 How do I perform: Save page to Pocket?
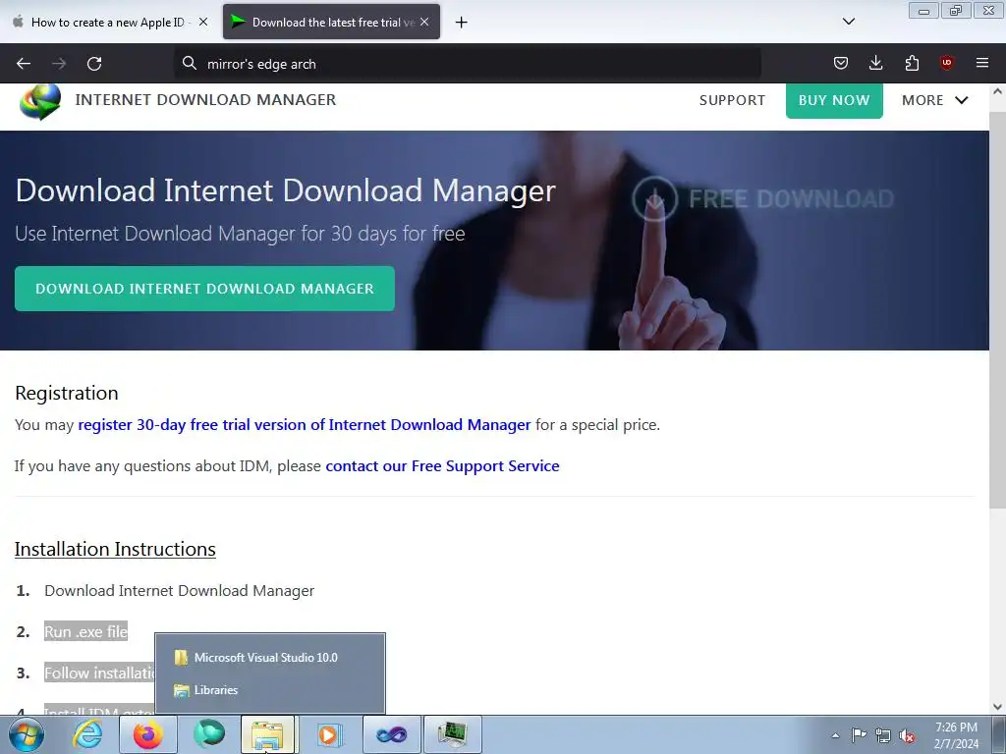click(841, 63)
